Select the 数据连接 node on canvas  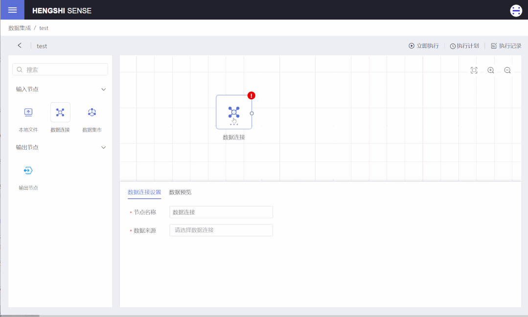pyautogui.click(x=234, y=112)
